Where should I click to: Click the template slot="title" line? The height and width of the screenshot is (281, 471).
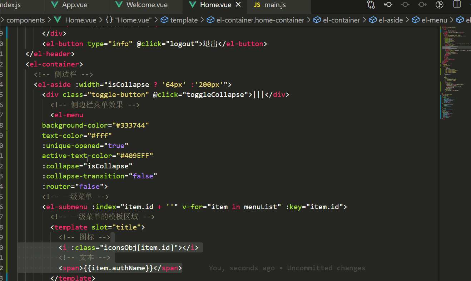pos(98,227)
